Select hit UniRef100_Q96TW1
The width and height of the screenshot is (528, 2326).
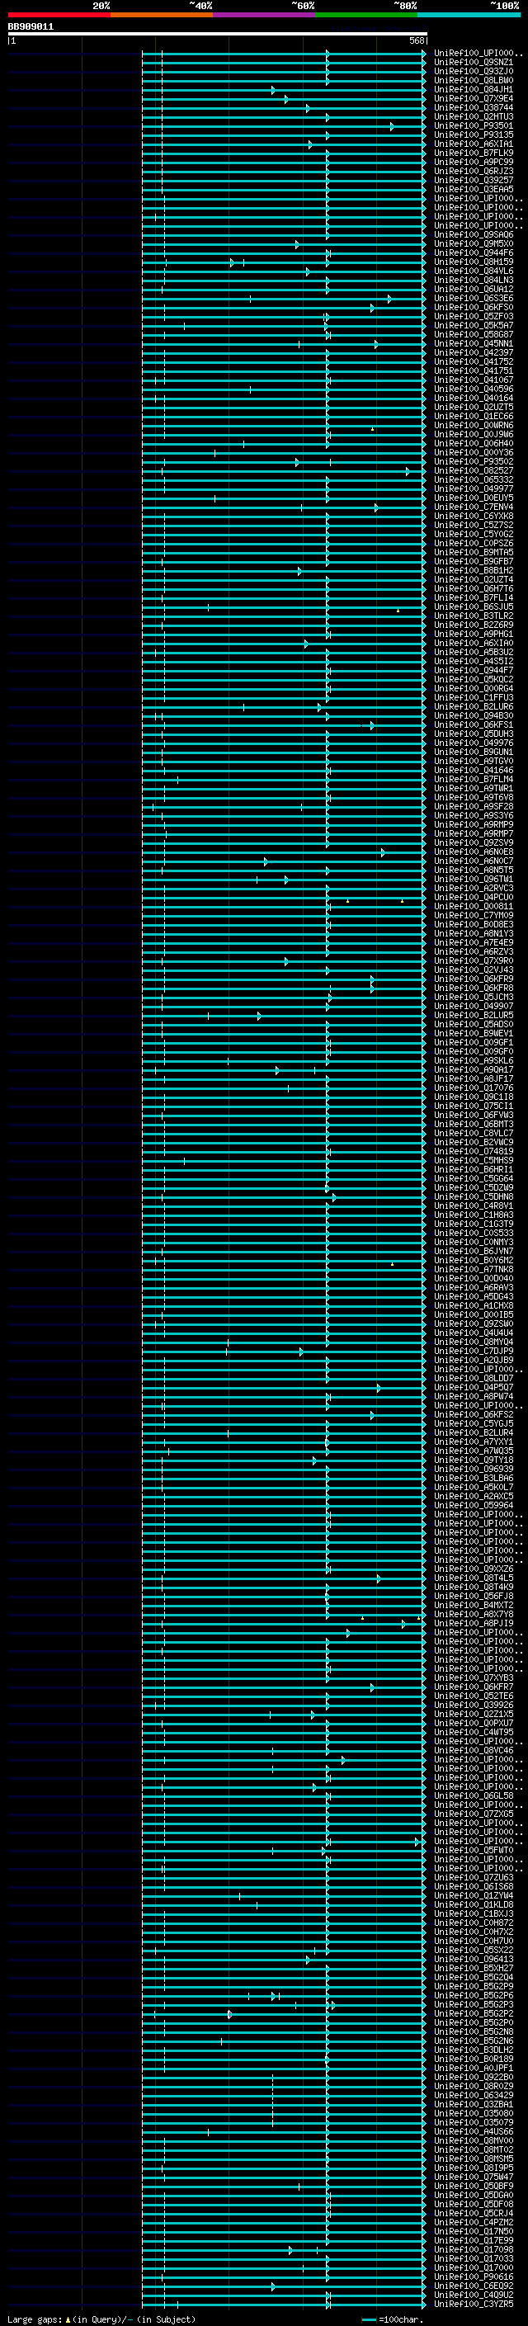(x=474, y=879)
